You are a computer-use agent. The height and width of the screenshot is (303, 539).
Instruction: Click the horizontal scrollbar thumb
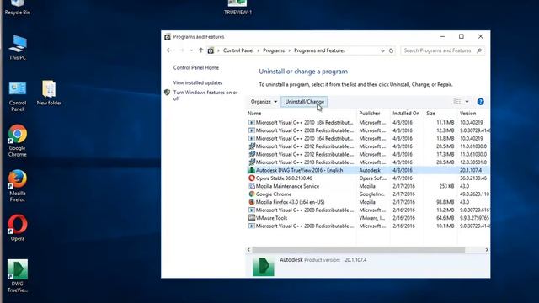point(359,250)
